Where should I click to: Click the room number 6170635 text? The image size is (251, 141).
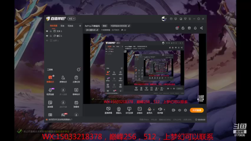115,30
